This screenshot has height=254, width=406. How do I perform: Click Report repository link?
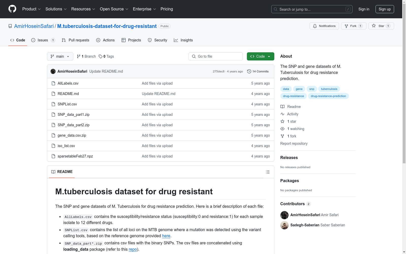(294, 144)
